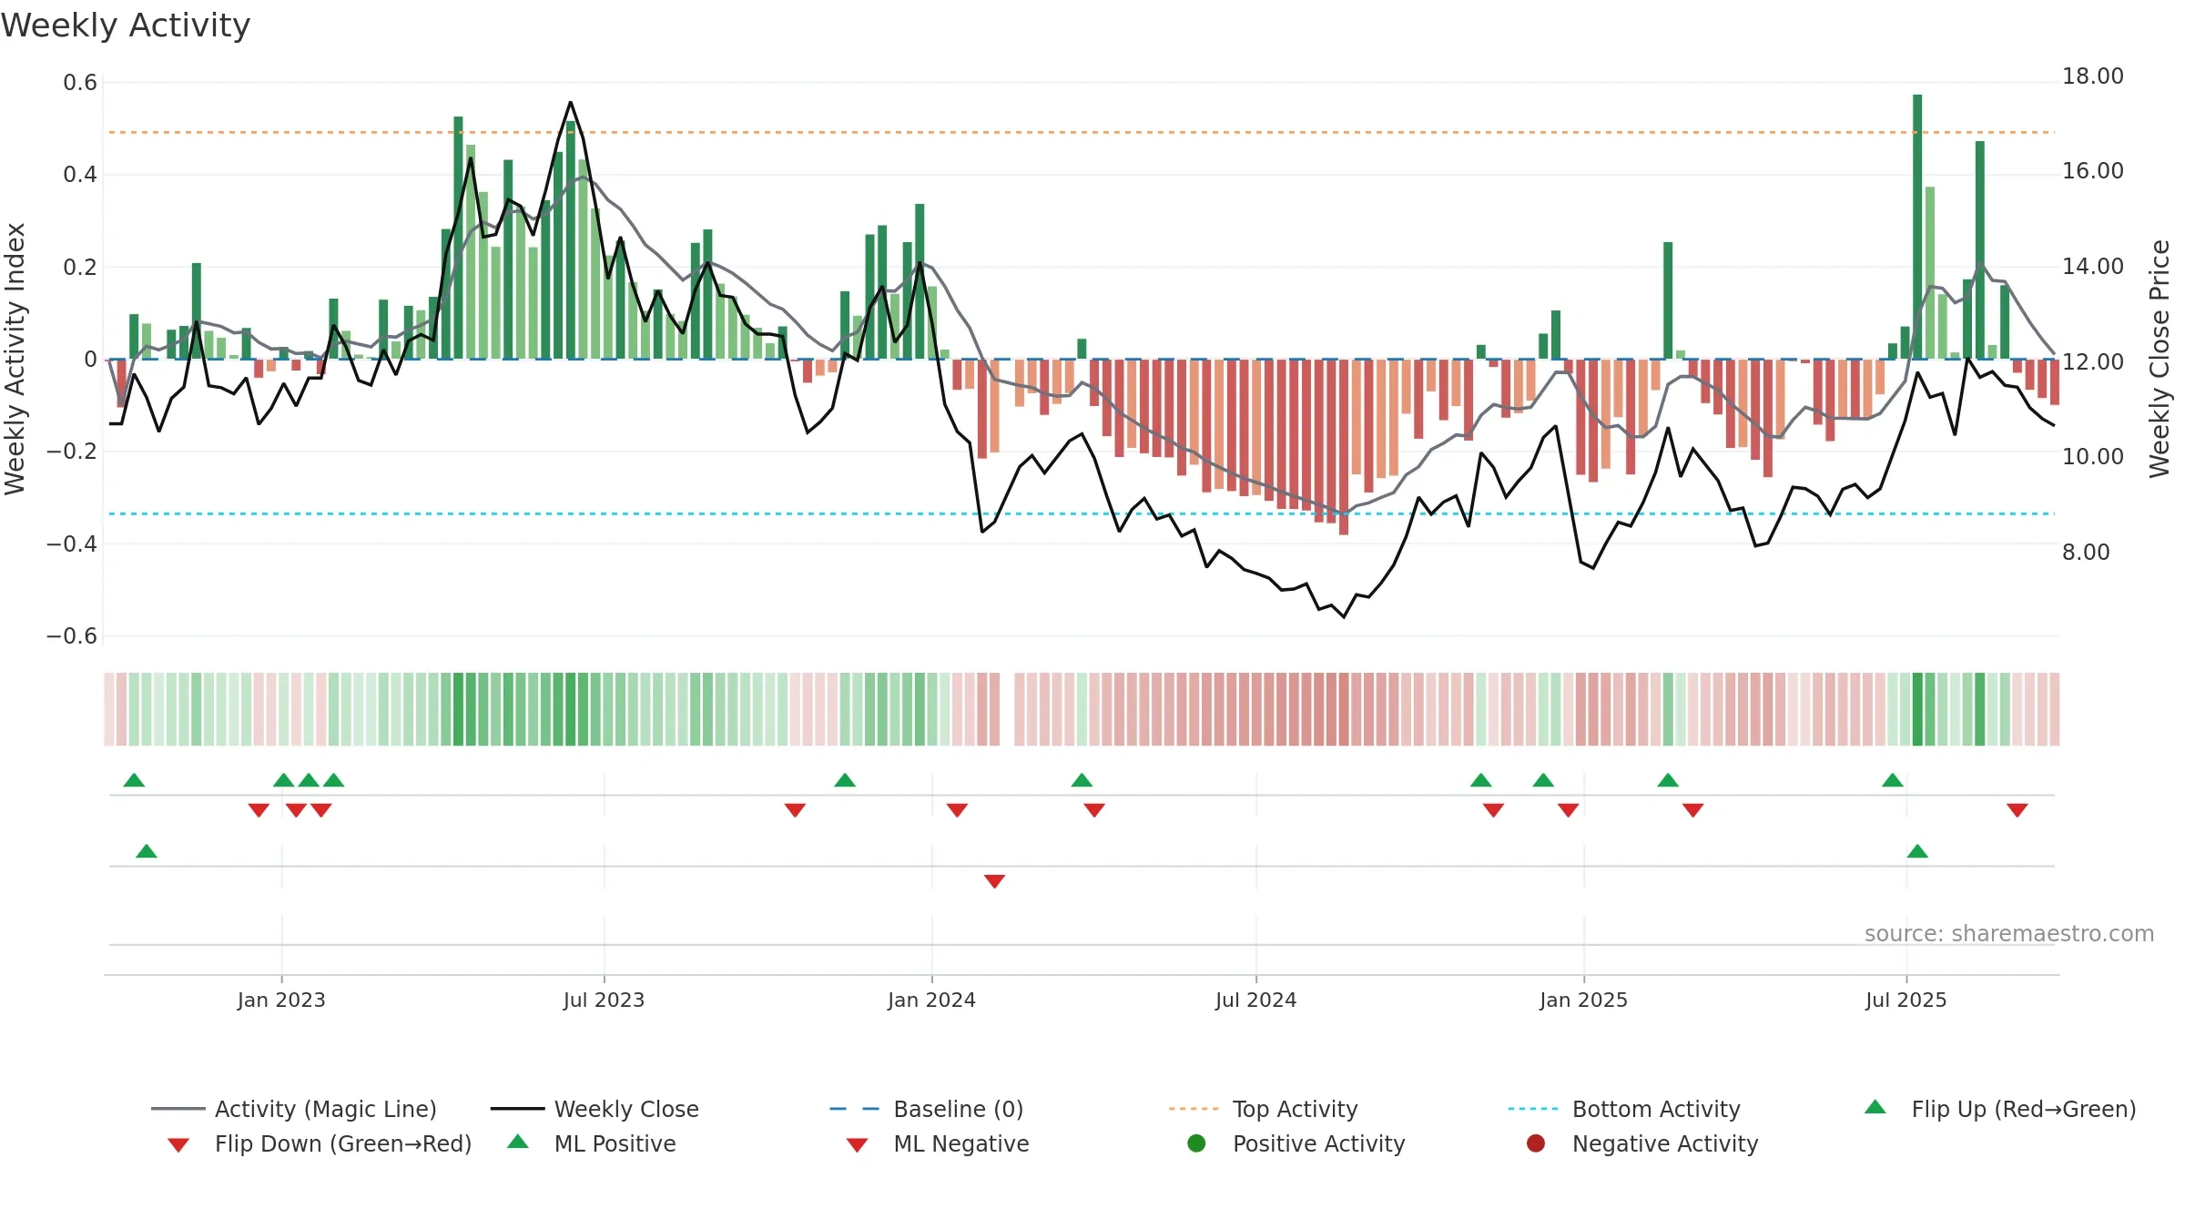This screenshot has width=2185, height=1229.
Task: Click the Jul 2025 x-axis label
Action: coord(1906,1000)
